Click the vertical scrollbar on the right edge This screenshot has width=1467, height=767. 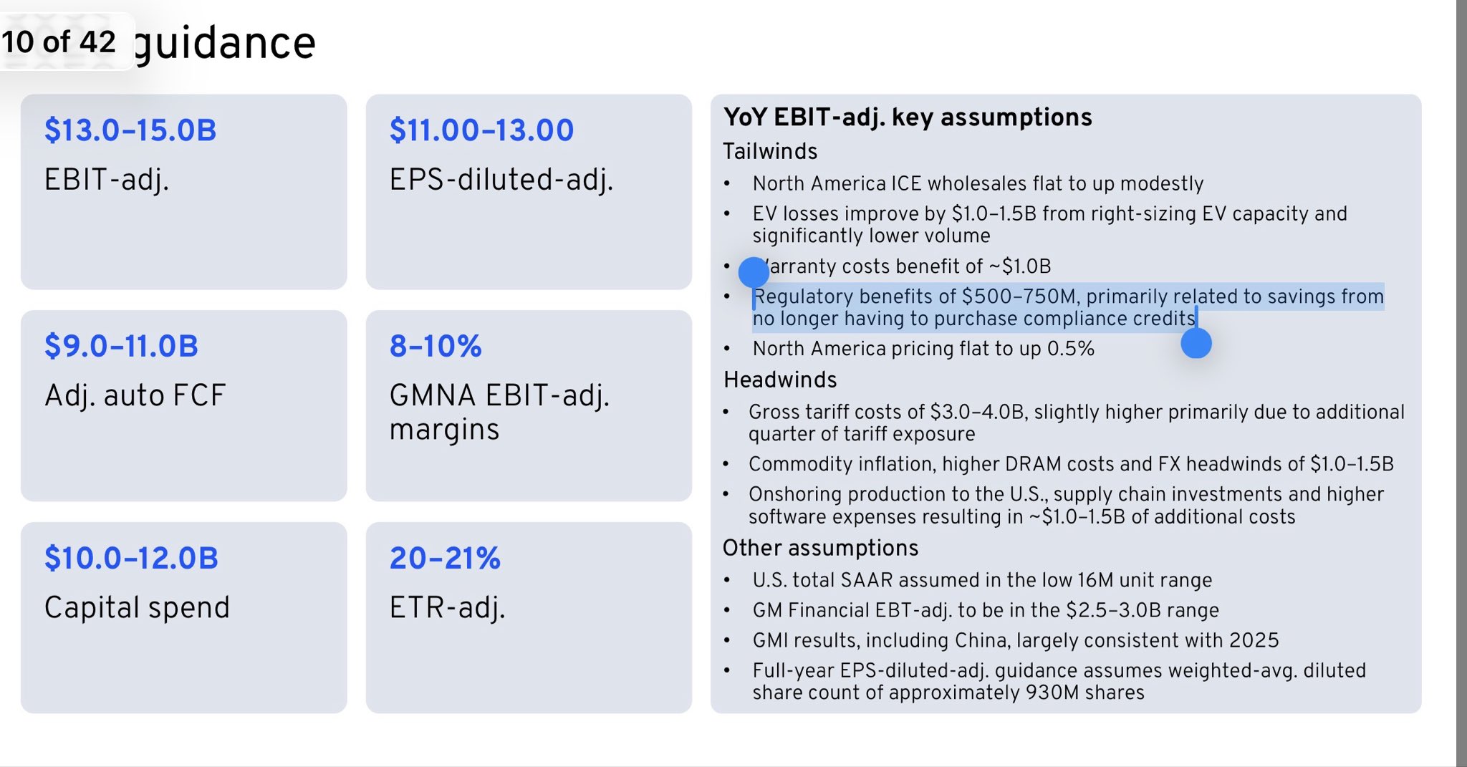[x=1461, y=383]
